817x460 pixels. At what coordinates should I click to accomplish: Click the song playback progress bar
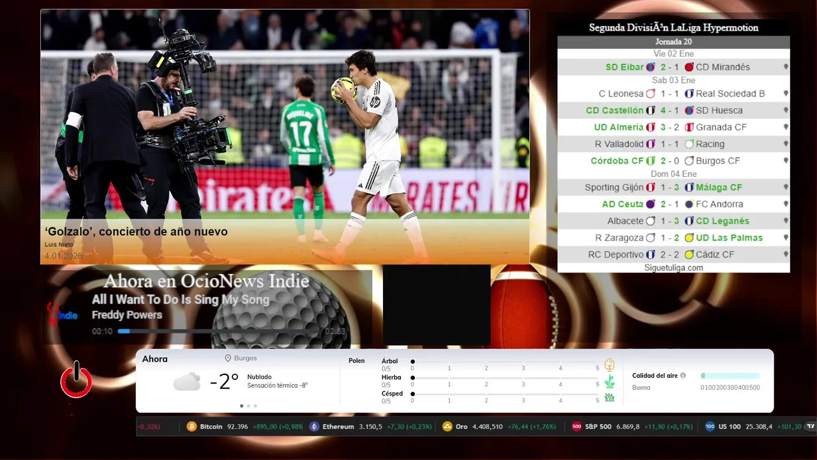click(220, 331)
